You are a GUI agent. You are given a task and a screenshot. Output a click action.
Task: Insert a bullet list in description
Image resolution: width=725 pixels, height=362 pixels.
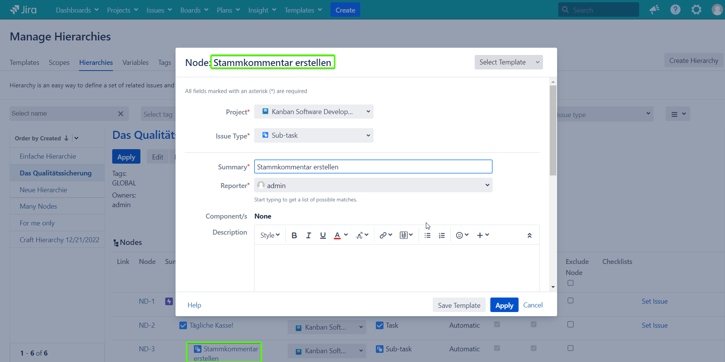[x=427, y=235]
